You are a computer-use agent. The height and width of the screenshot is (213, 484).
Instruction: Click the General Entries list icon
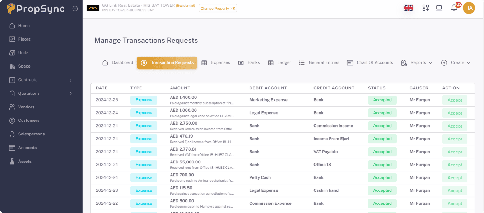click(302, 63)
